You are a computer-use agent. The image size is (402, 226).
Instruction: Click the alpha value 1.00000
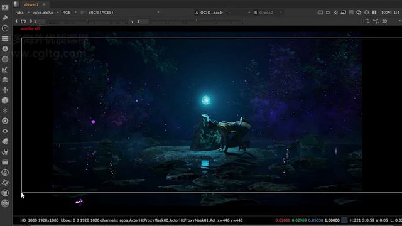click(x=332, y=220)
